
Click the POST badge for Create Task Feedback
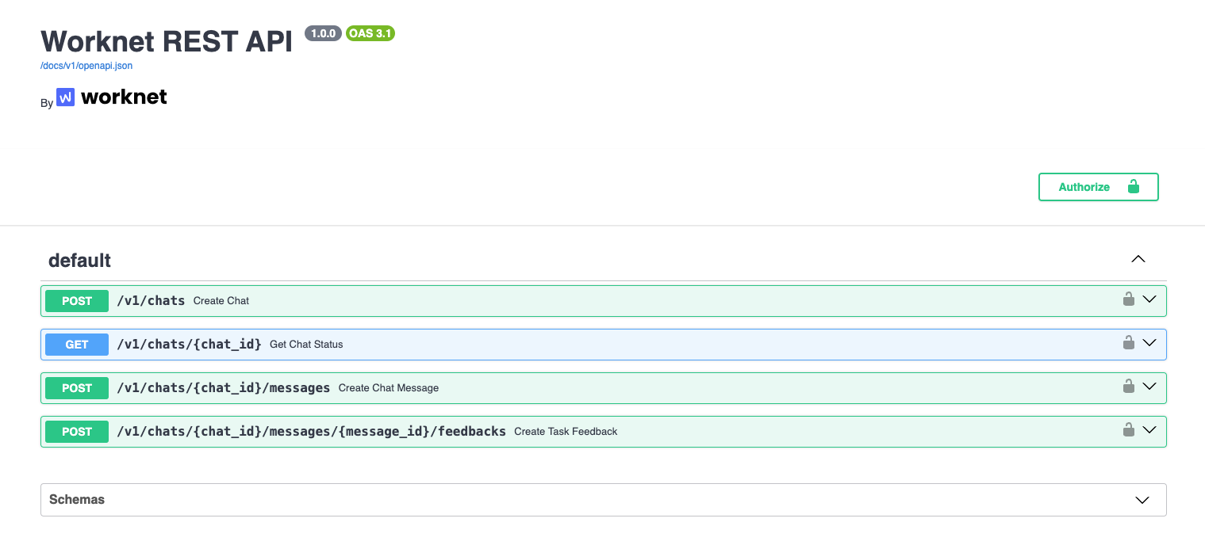pos(77,432)
